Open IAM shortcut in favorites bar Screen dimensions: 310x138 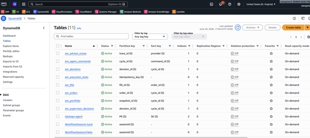click(5, 12)
